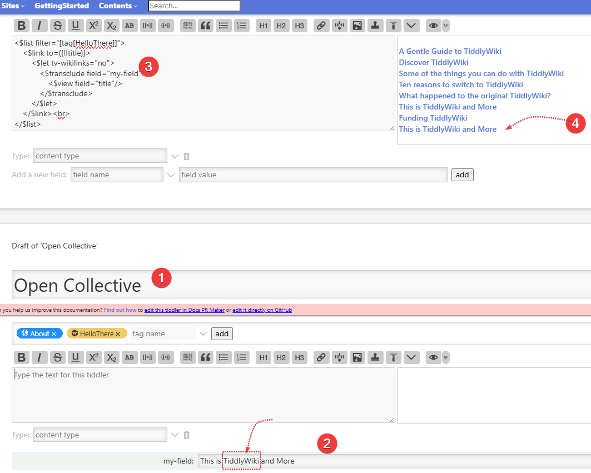Open the Contents menu

point(118,6)
